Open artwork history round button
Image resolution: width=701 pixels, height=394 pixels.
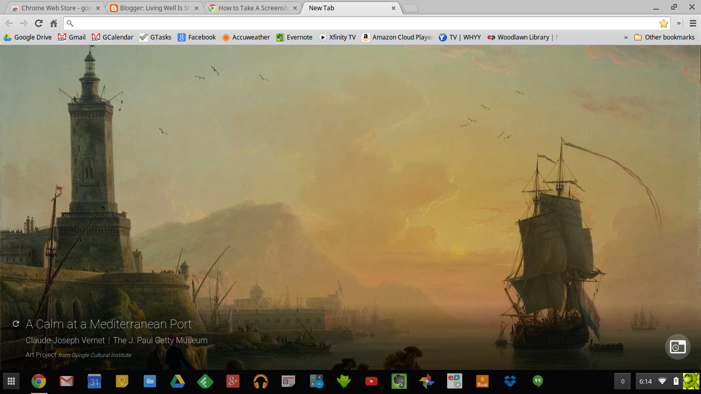click(x=677, y=347)
